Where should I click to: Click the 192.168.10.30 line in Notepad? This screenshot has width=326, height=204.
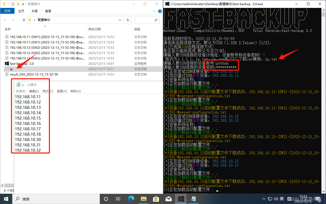click(x=28, y=140)
